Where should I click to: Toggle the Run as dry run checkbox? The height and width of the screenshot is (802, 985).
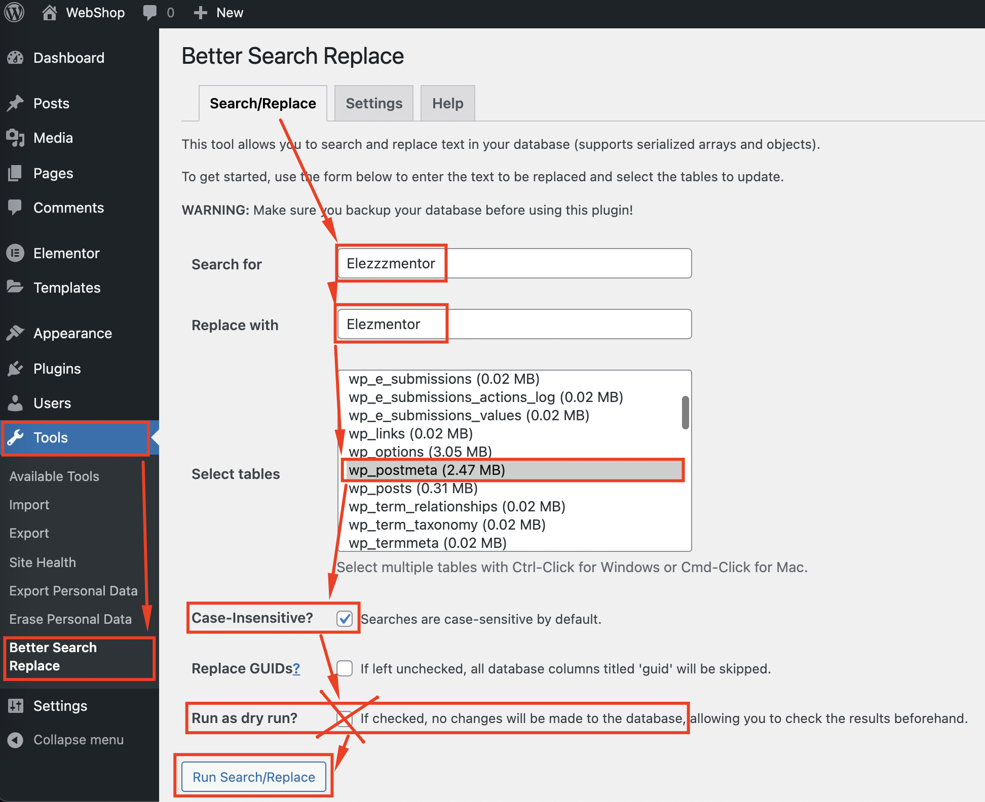pos(345,718)
